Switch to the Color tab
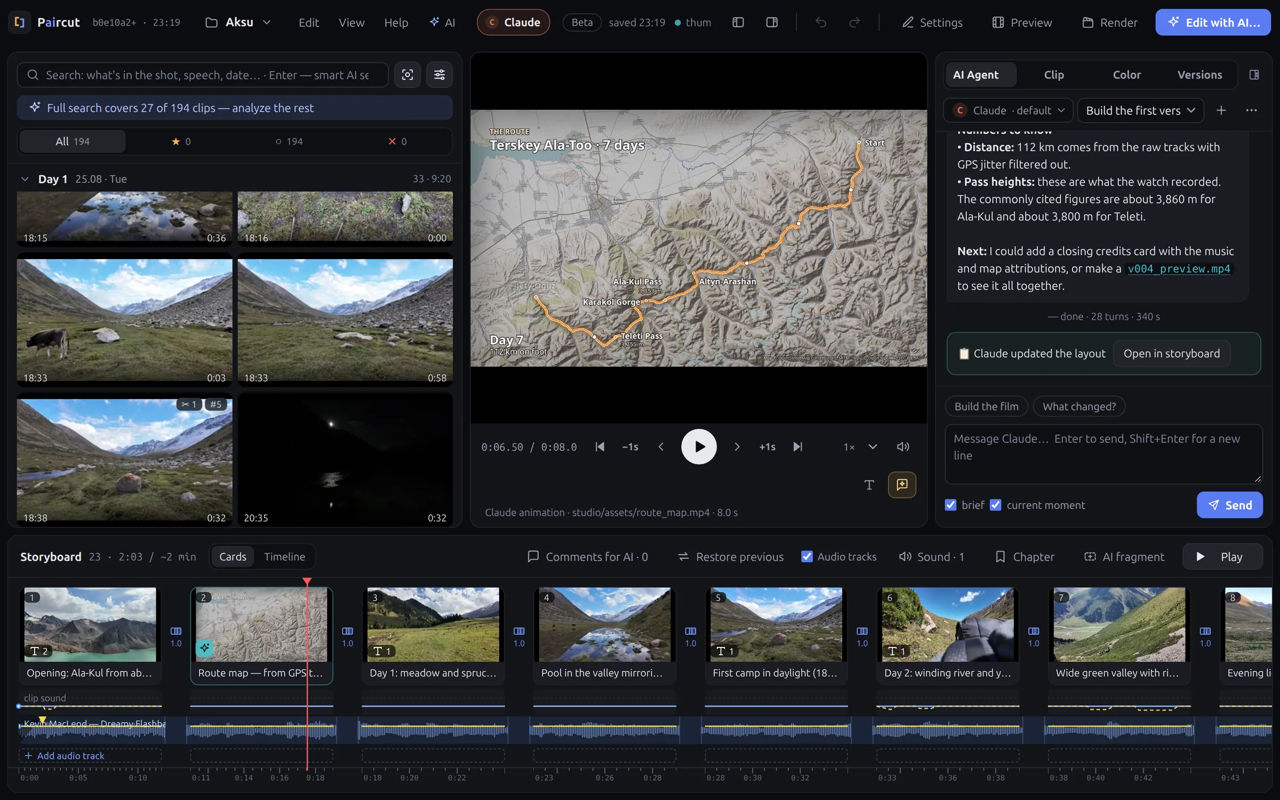The image size is (1280, 800). tap(1126, 75)
